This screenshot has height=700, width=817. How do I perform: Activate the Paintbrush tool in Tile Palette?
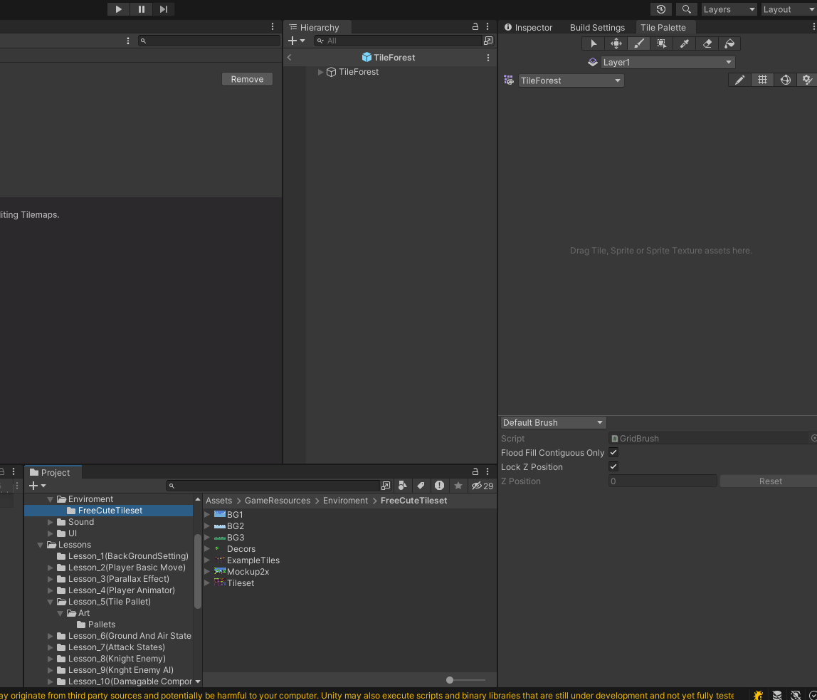coord(639,43)
